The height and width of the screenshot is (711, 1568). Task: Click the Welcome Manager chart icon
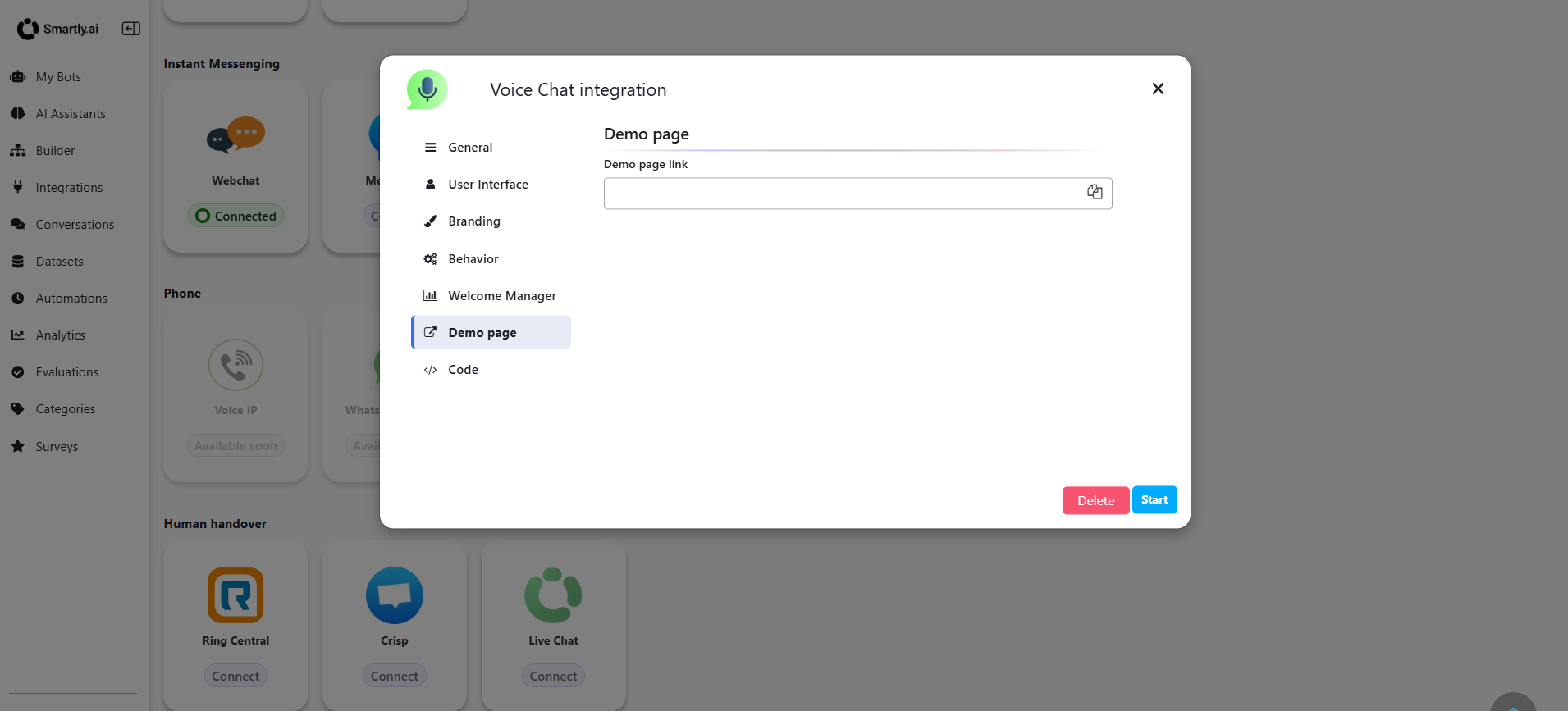(x=430, y=296)
